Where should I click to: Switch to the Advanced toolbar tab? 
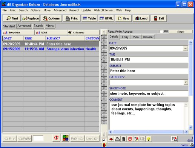24,26
